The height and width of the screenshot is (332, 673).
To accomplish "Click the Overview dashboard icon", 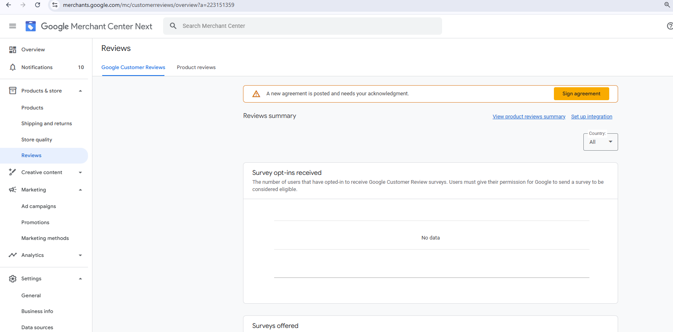I will pos(13,50).
